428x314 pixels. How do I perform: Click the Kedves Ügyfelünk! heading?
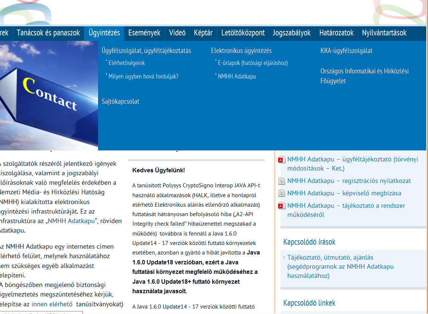(159, 170)
